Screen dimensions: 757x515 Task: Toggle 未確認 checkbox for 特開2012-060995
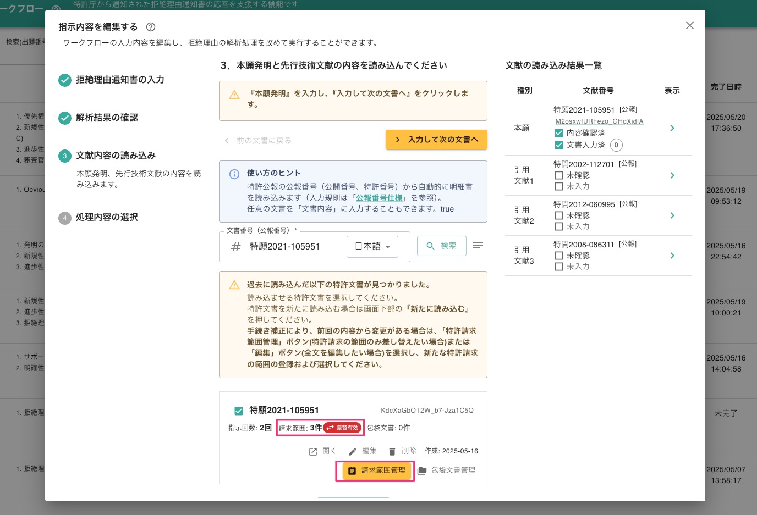(x=559, y=215)
